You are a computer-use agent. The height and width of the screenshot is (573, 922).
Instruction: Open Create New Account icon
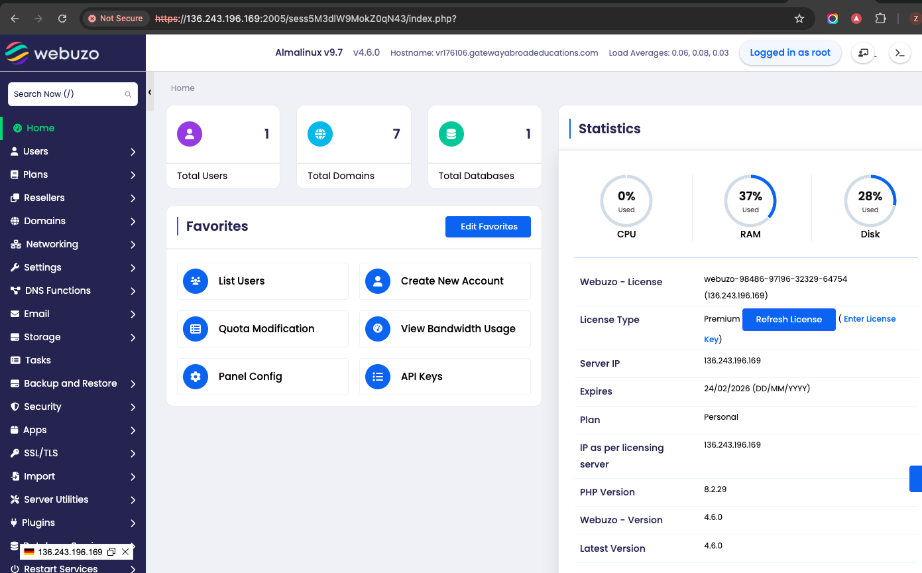[378, 281]
